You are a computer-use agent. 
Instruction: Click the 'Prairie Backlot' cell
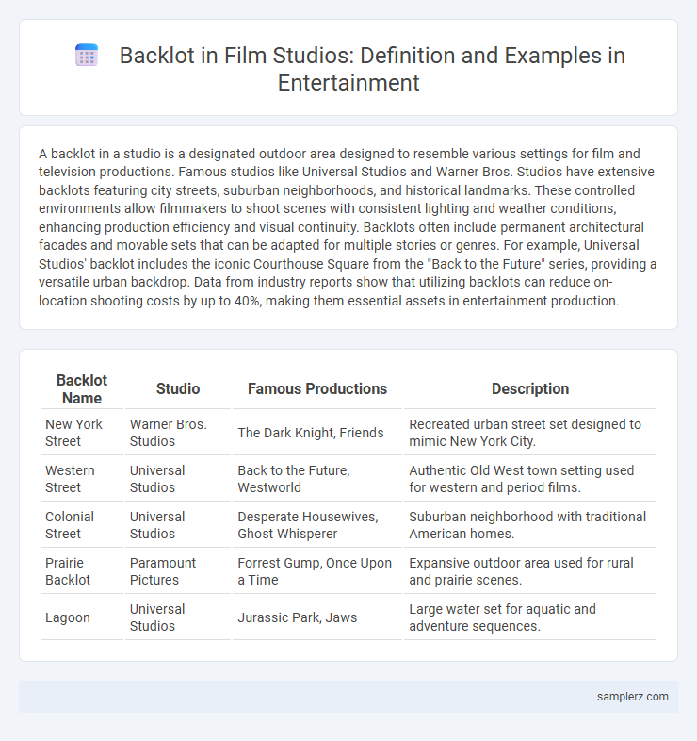[x=82, y=572]
